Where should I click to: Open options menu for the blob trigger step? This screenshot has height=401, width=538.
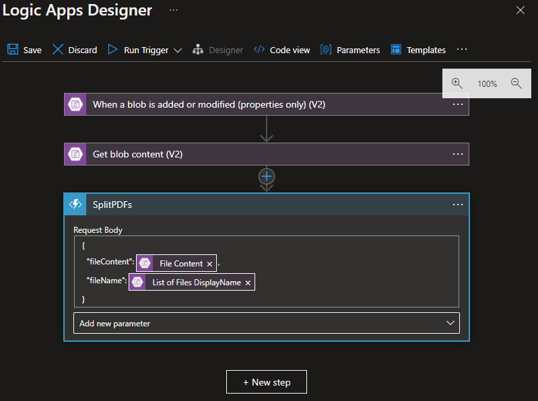tap(458, 104)
